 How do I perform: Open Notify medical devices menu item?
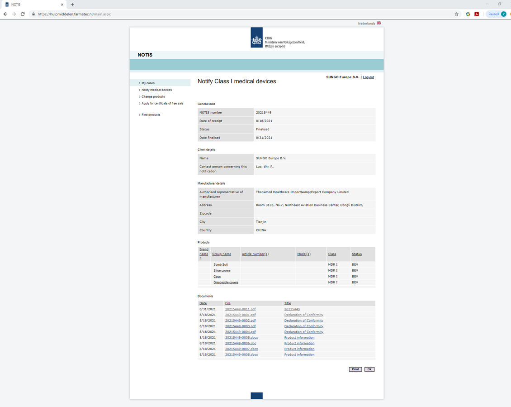pos(156,90)
